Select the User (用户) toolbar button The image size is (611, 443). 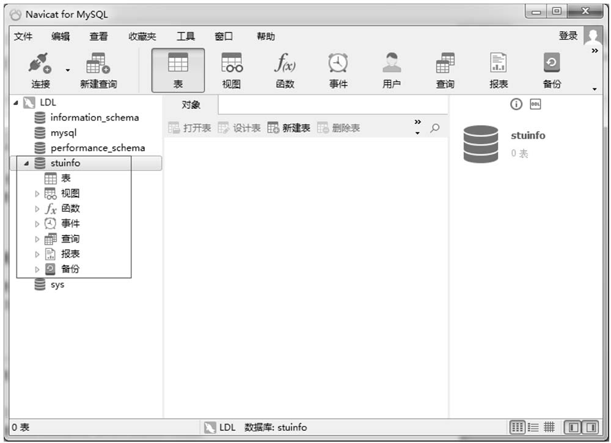click(x=392, y=70)
